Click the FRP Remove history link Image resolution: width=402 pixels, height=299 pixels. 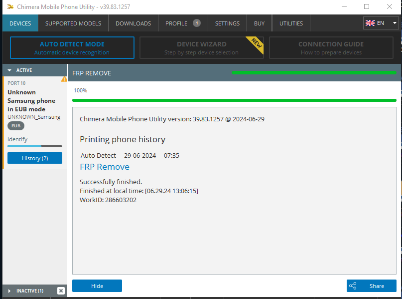click(x=105, y=167)
